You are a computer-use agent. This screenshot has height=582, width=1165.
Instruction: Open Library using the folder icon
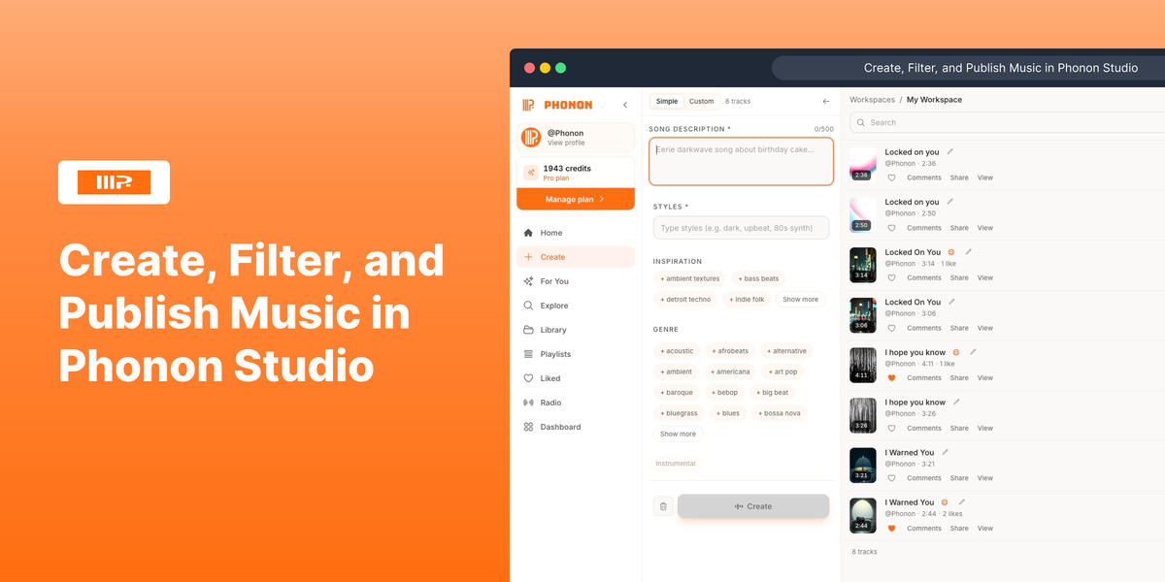pos(528,330)
